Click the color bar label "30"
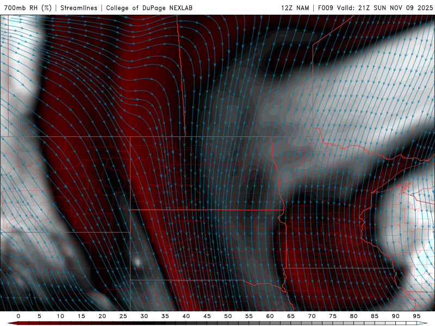Image resolution: width=435 pixels, height=326 pixels. [x=144, y=316]
